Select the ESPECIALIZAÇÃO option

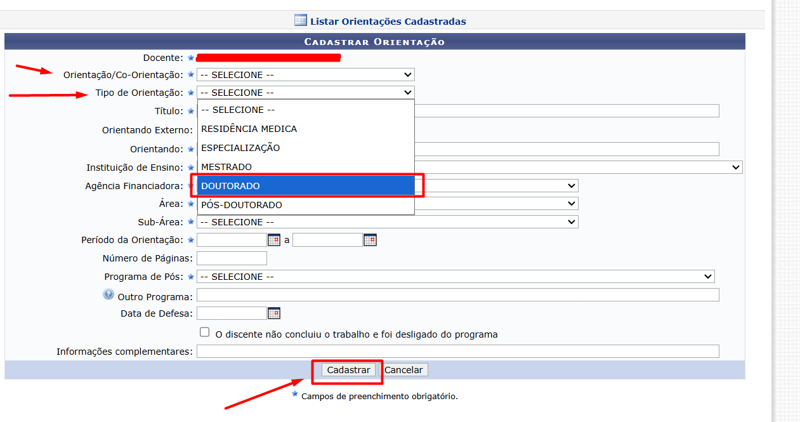click(306, 148)
